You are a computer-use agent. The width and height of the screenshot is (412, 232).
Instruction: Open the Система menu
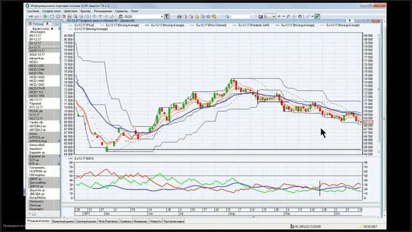[x=33, y=11]
